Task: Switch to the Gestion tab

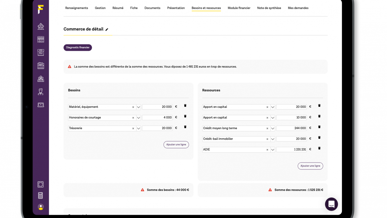Action: click(100, 8)
